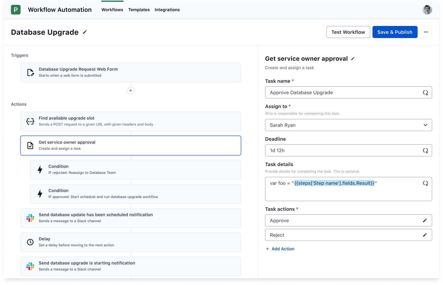
Task: Click the Test Workflow button
Action: (x=348, y=32)
